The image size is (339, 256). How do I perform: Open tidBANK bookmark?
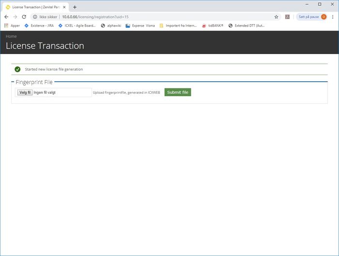point(213,26)
